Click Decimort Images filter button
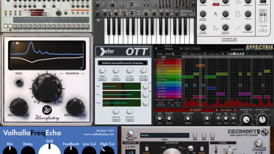 202,149
